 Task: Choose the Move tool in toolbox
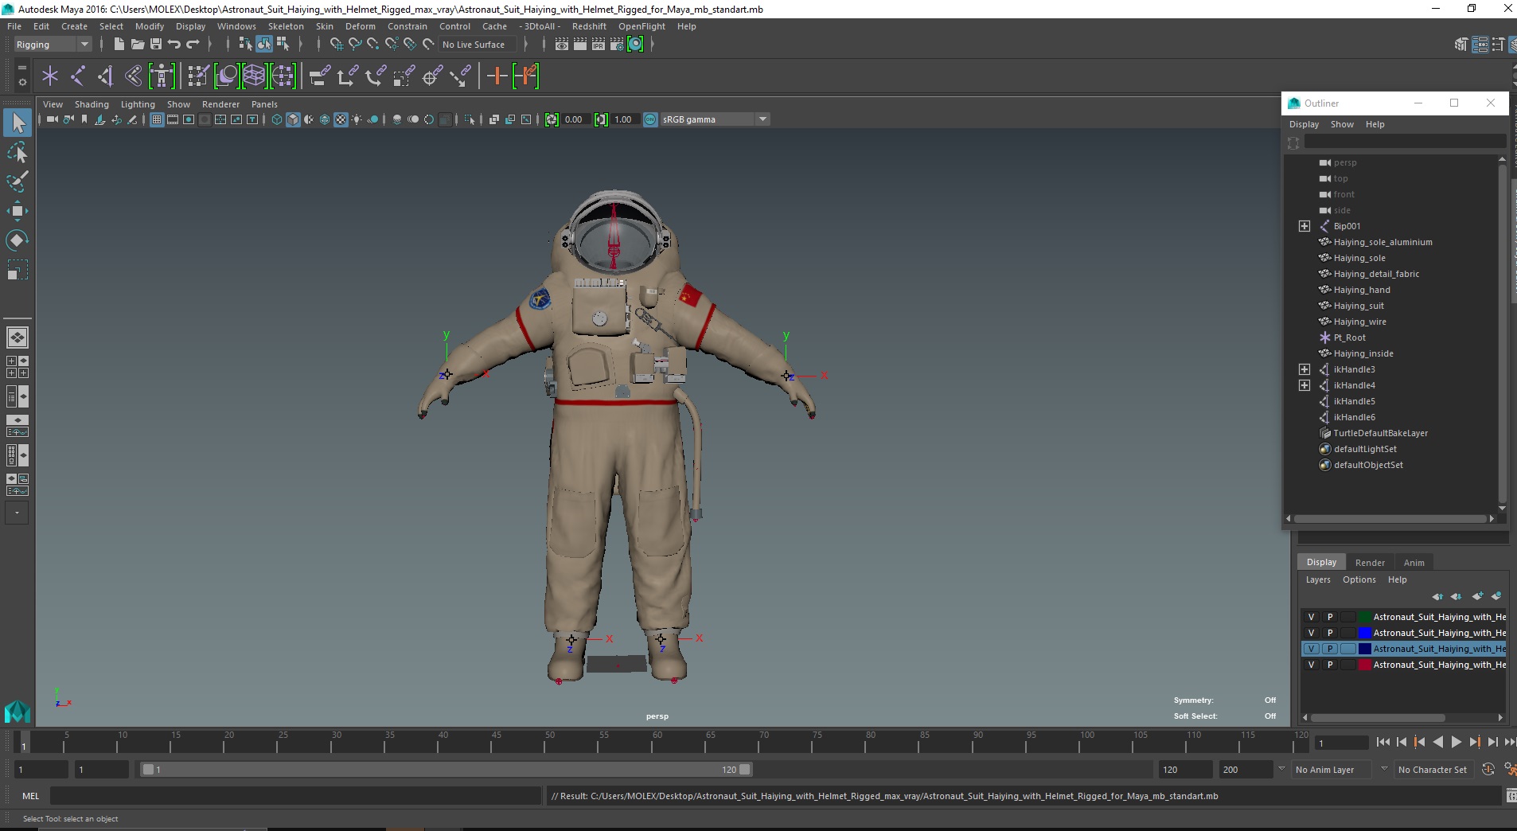[18, 211]
